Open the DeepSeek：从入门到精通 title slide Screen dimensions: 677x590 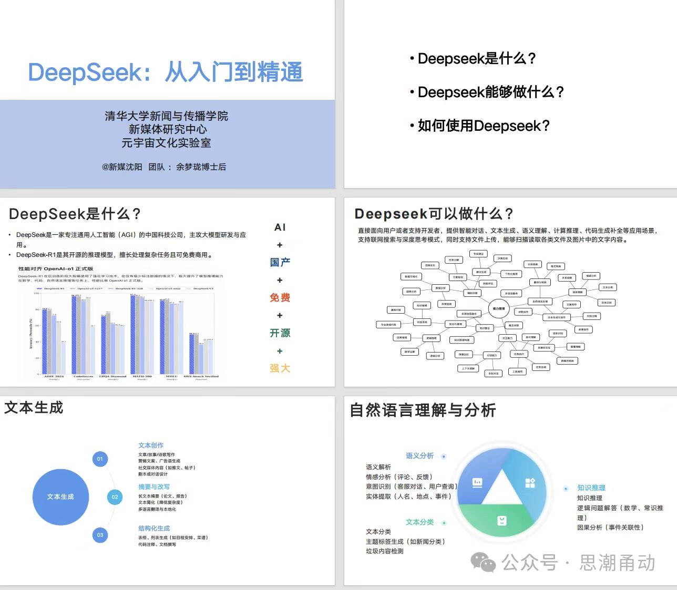pyautogui.click(x=167, y=94)
